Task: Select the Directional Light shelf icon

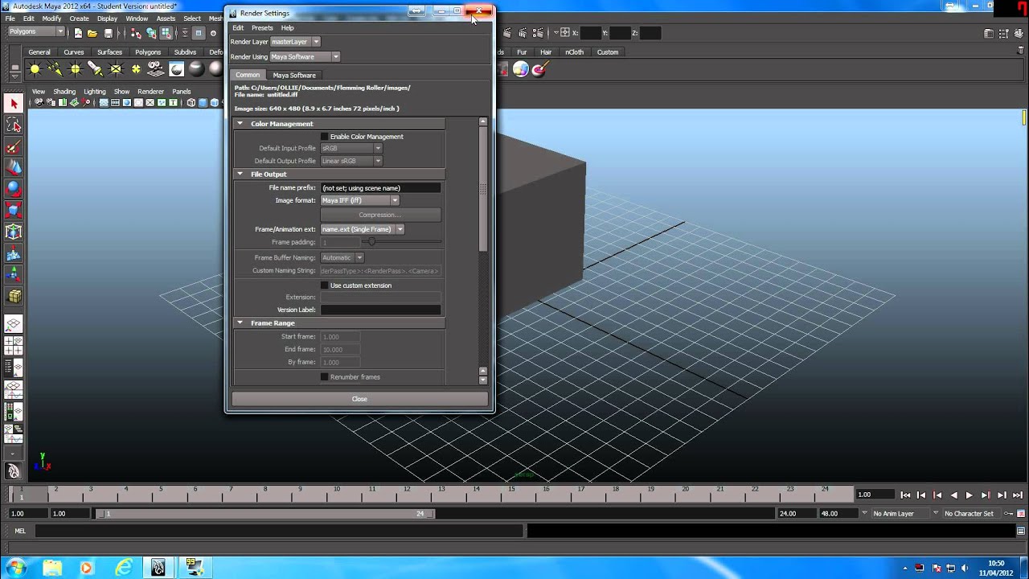Action: pos(55,69)
